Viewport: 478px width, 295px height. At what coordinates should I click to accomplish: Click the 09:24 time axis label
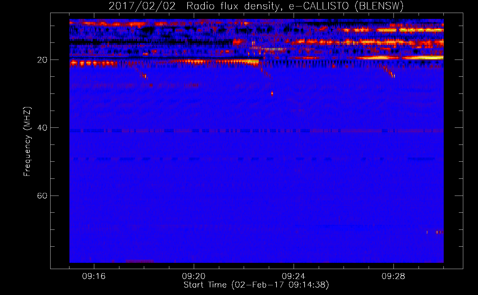293,276
